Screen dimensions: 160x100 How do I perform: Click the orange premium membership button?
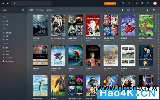pos(110,3)
